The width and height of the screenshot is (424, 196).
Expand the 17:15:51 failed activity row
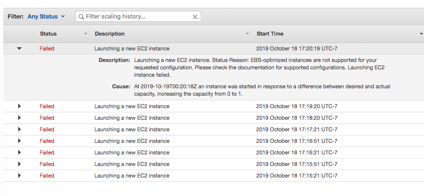(x=19, y=164)
